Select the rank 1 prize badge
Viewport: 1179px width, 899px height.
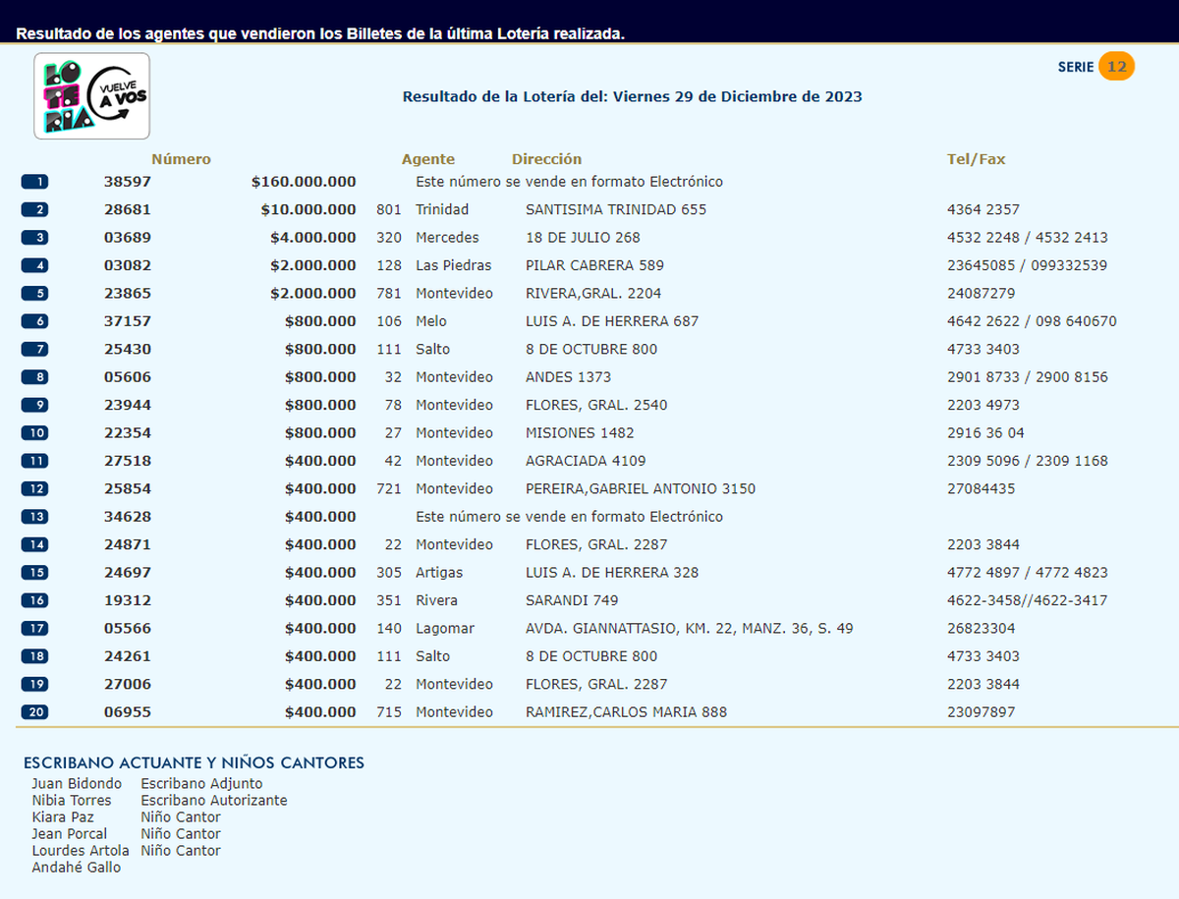(x=34, y=182)
